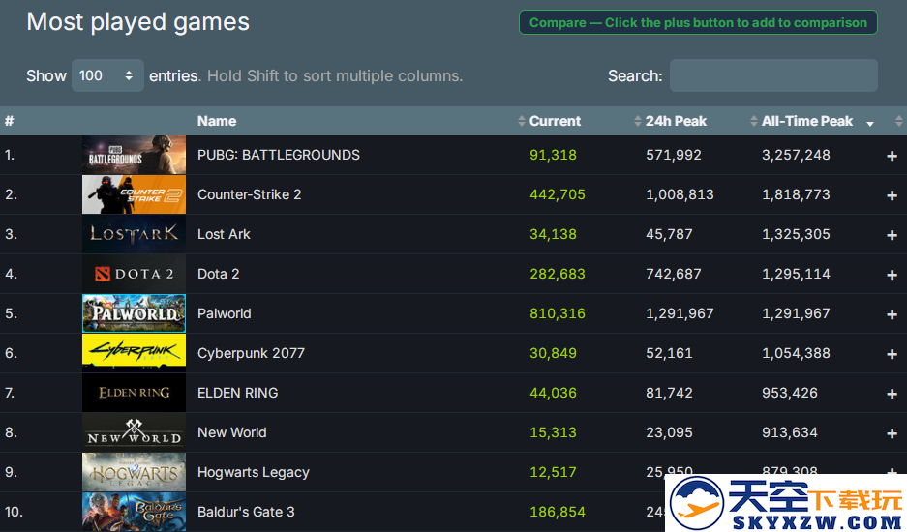
Task: Select Dota 2 current players 282,683
Action: [558, 274]
